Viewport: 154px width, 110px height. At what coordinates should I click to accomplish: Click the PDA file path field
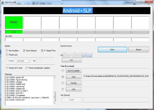[116, 77]
